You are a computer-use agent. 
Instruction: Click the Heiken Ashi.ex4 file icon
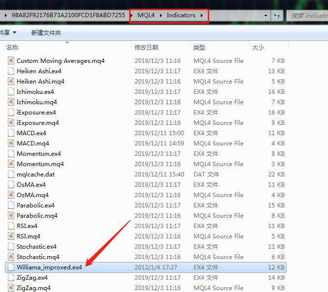(11, 71)
